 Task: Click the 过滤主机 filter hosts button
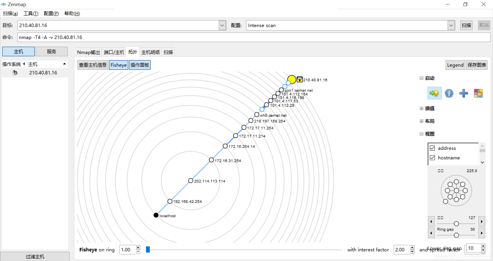point(35,257)
